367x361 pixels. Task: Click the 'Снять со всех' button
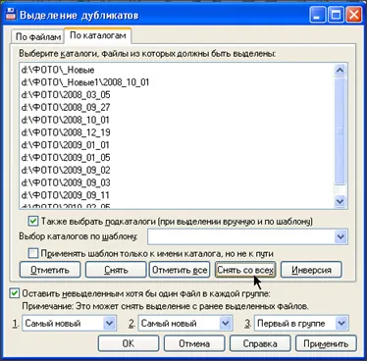point(245,270)
